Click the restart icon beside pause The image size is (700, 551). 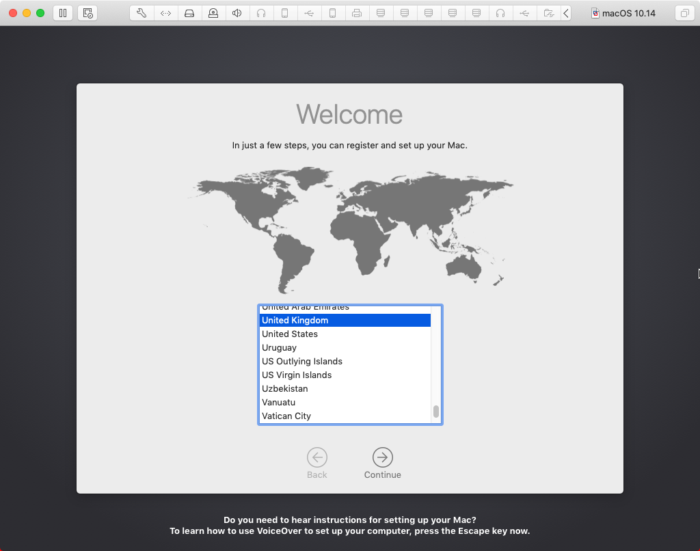click(87, 13)
